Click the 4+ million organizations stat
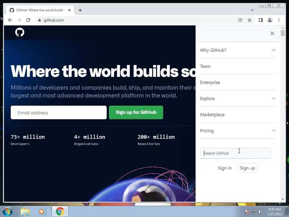289x217 pixels. click(x=89, y=140)
